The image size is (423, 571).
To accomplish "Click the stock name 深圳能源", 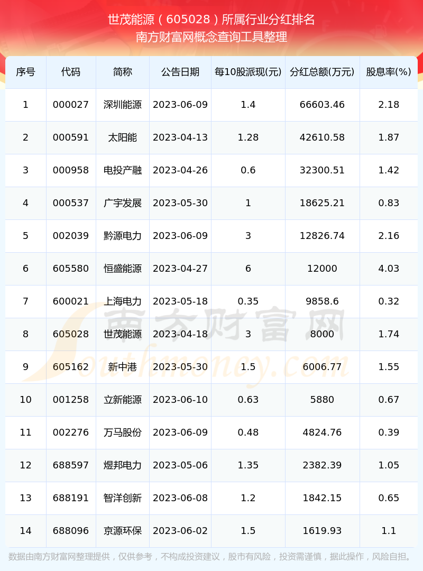I will [x=123, y=105].
